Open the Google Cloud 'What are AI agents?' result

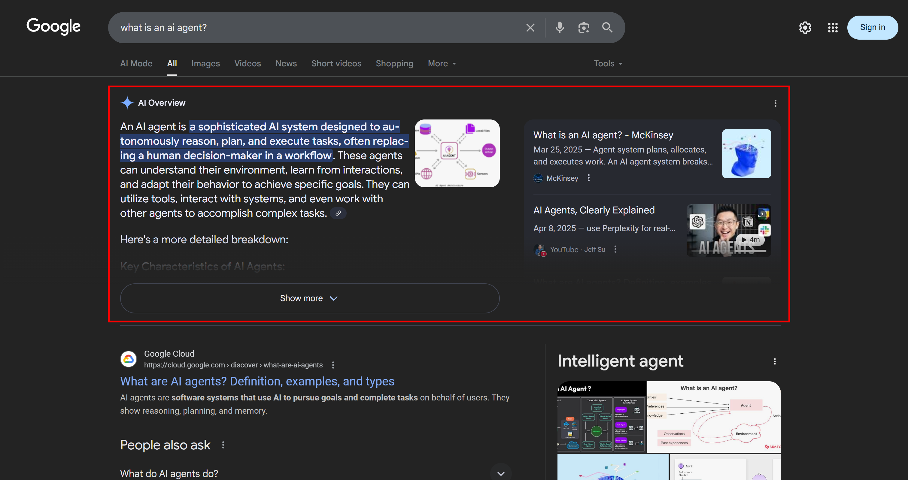click(x=257, y=382)
